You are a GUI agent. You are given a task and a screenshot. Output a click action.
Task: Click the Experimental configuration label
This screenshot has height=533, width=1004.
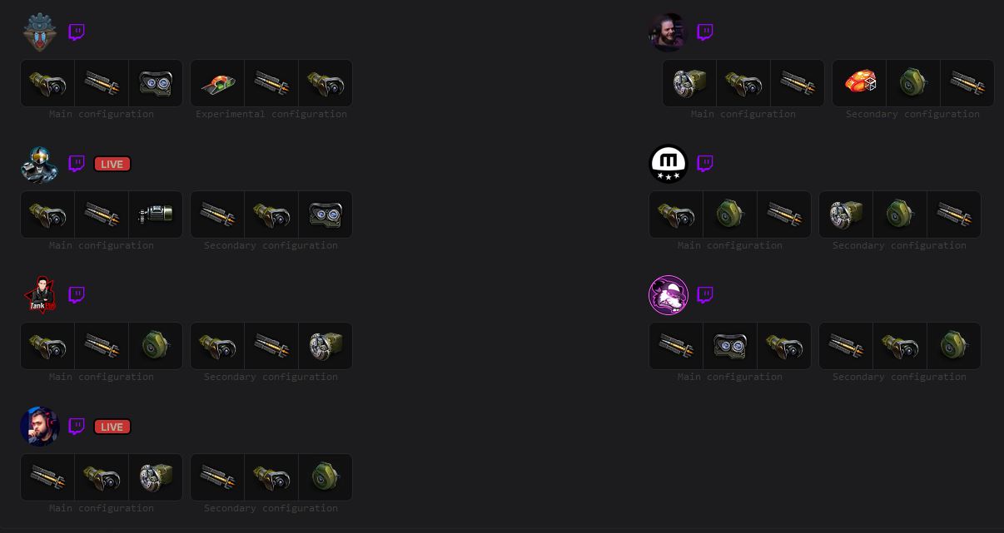[x=271, y=114]
